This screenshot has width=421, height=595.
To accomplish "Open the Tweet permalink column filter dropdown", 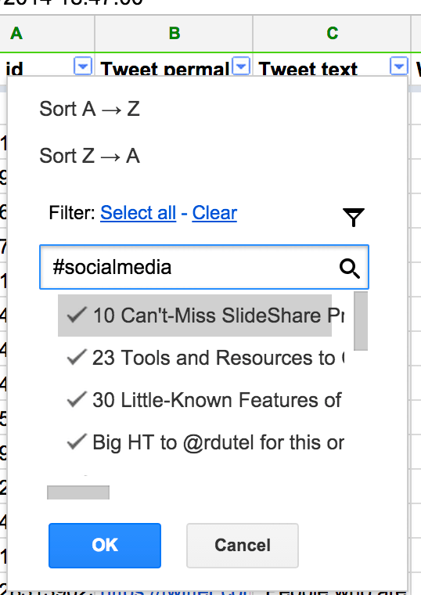I will coord(241,67).
